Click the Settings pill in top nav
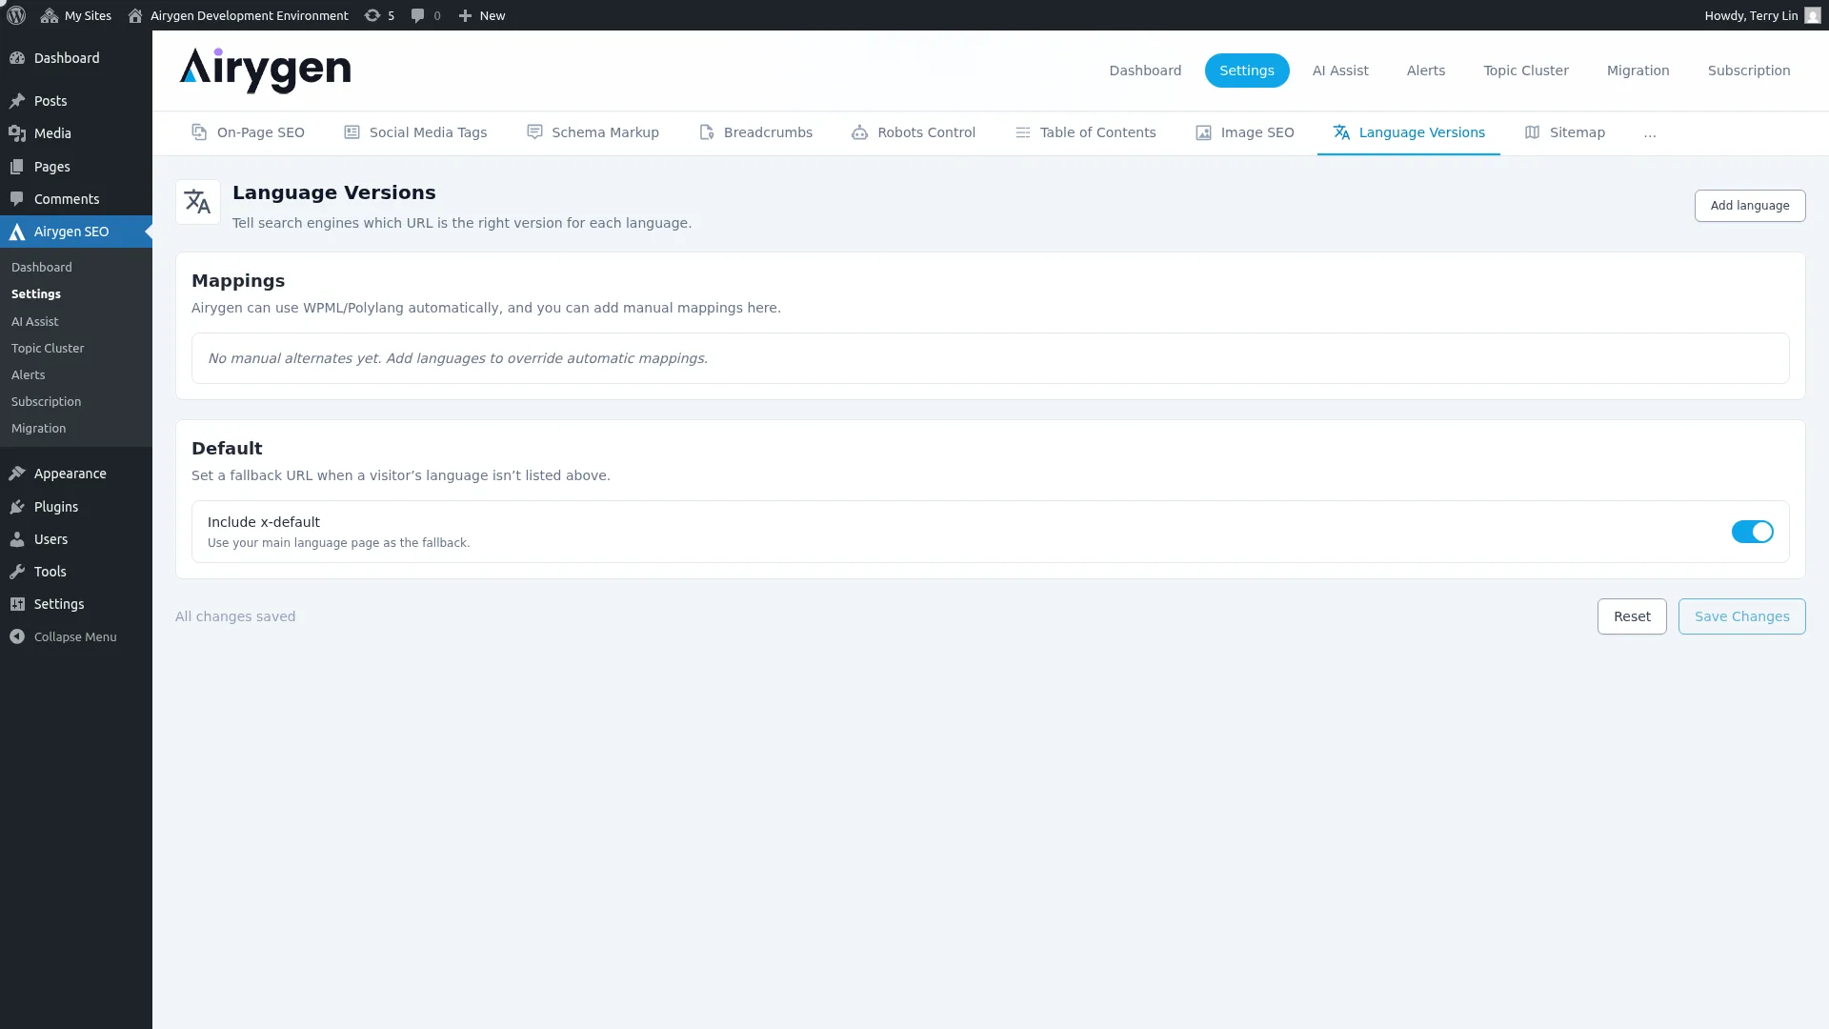Viewport: 1829px width, 1029px height. point(1247,71)
